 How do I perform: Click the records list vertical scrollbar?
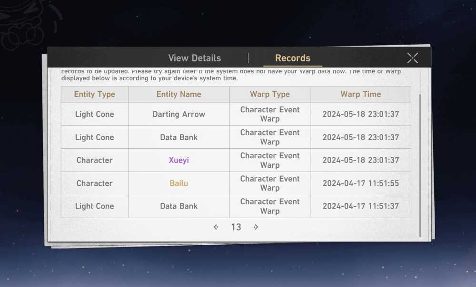coord(420,165)
